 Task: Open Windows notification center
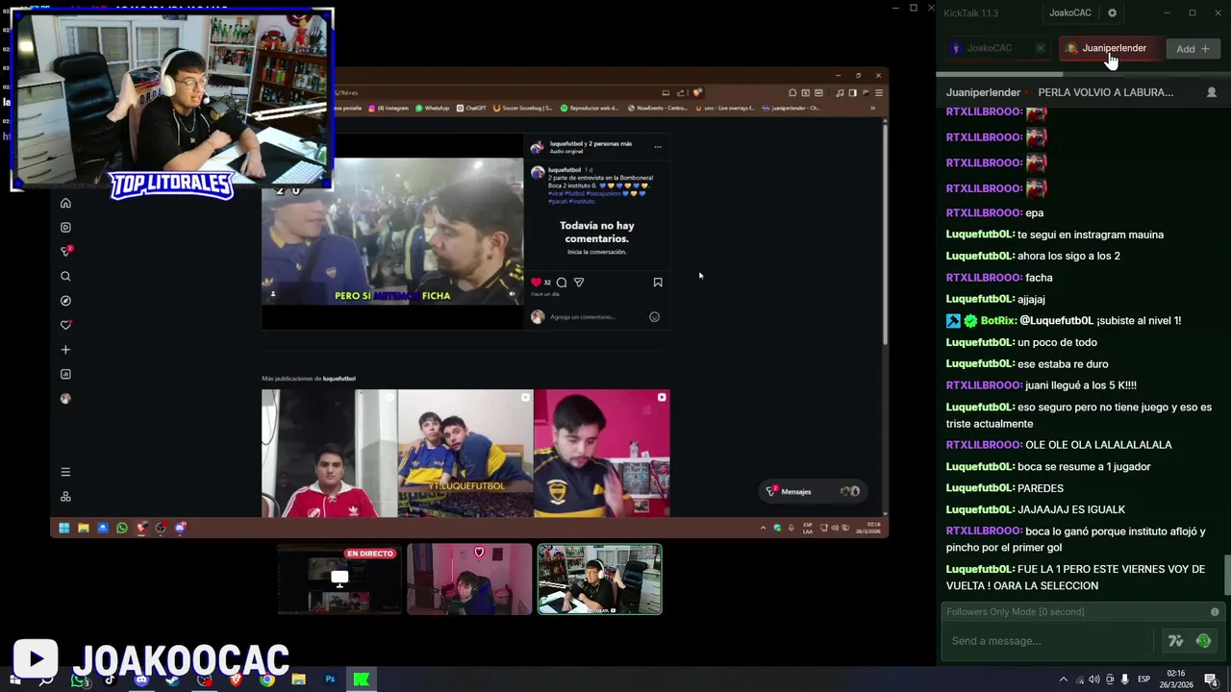pyautogui.click(x=1212, y=680)
